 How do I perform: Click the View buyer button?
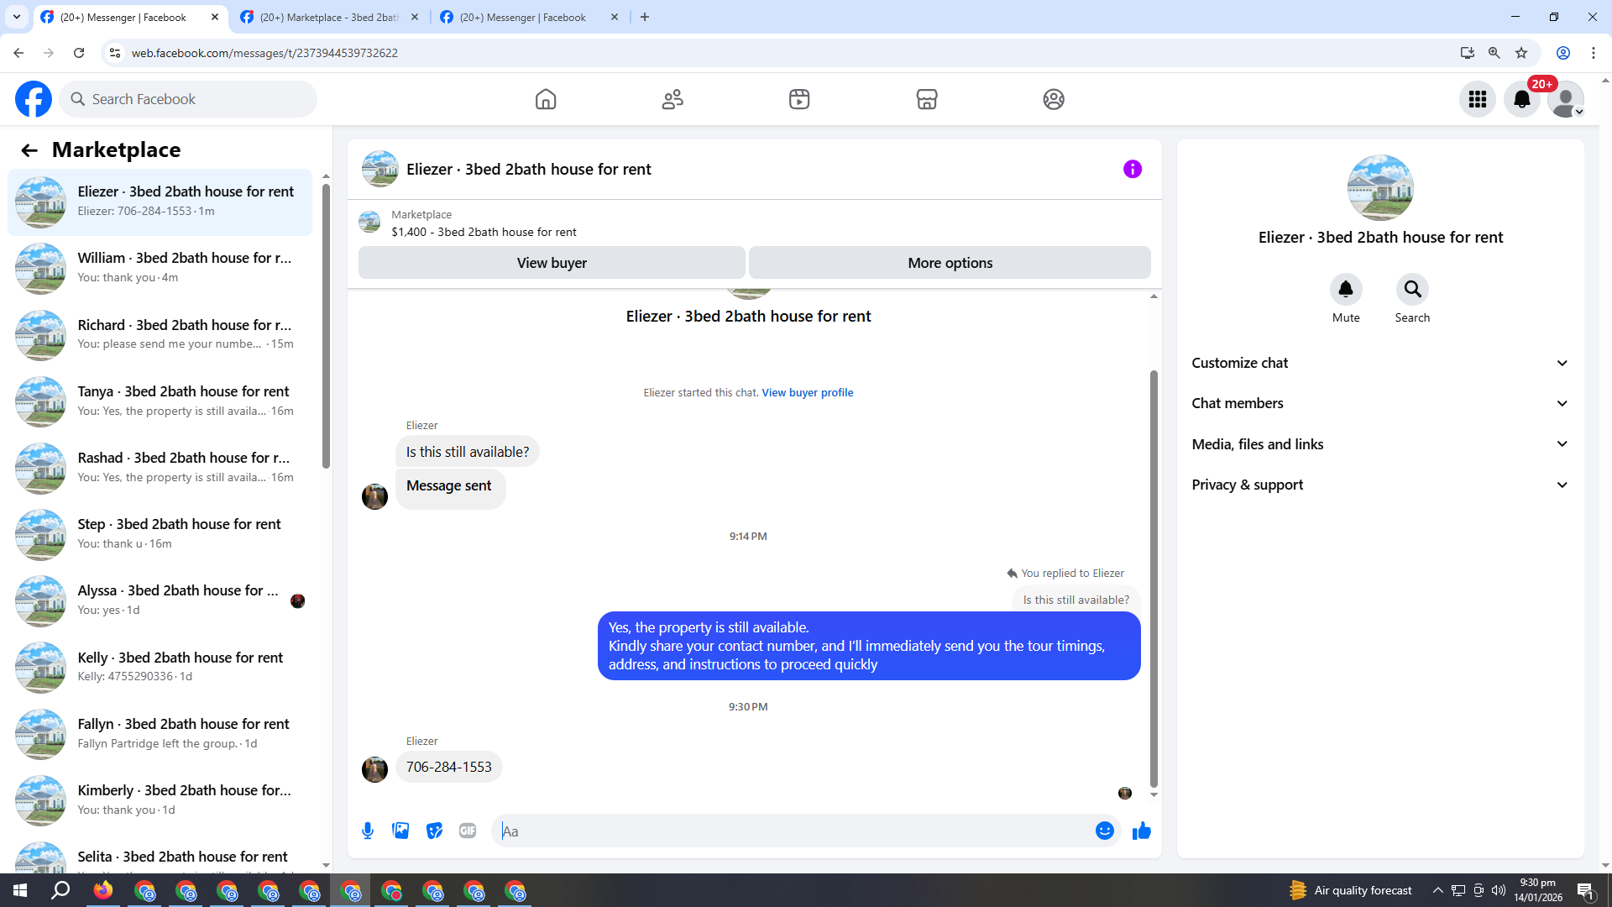(551, 263)
